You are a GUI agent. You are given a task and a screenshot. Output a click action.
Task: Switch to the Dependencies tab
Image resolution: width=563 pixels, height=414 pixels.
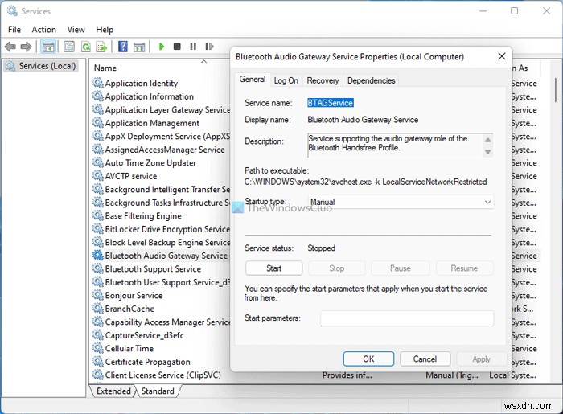372,80
